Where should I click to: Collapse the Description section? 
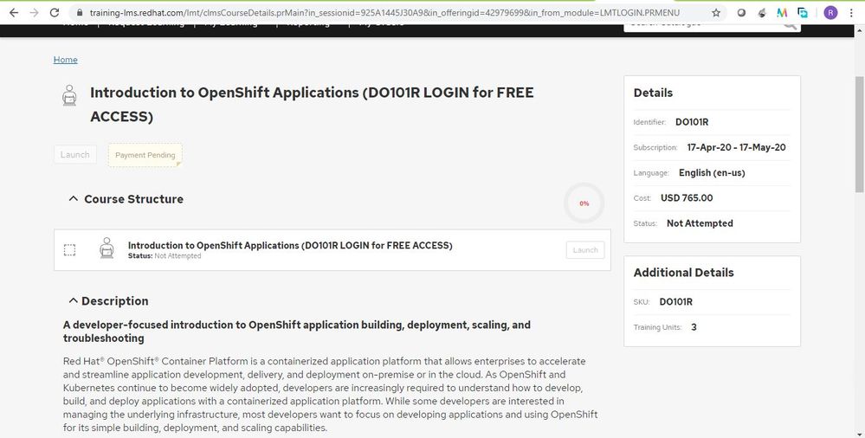point(72,301)
